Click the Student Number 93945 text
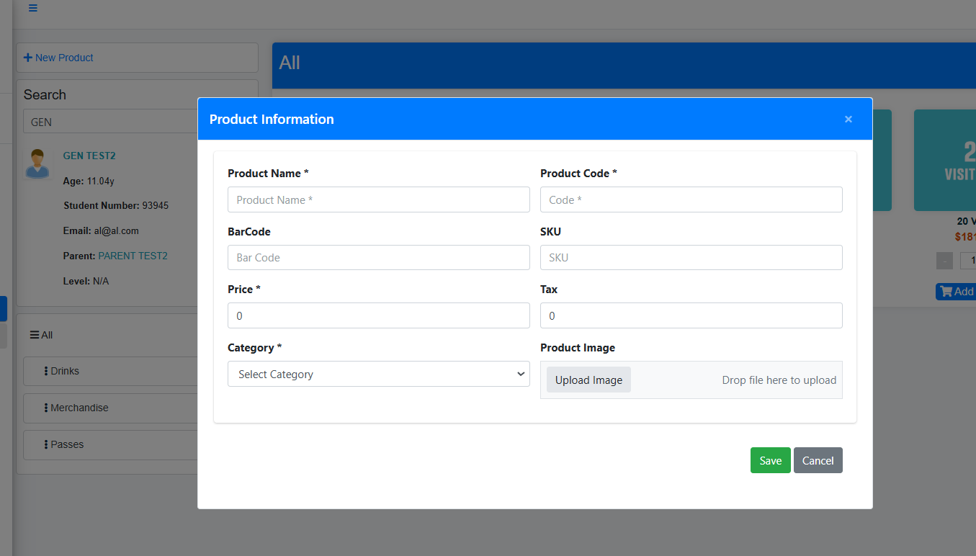Image resolution: width=976 pixels, height=556 pixels. click(116, 205)
